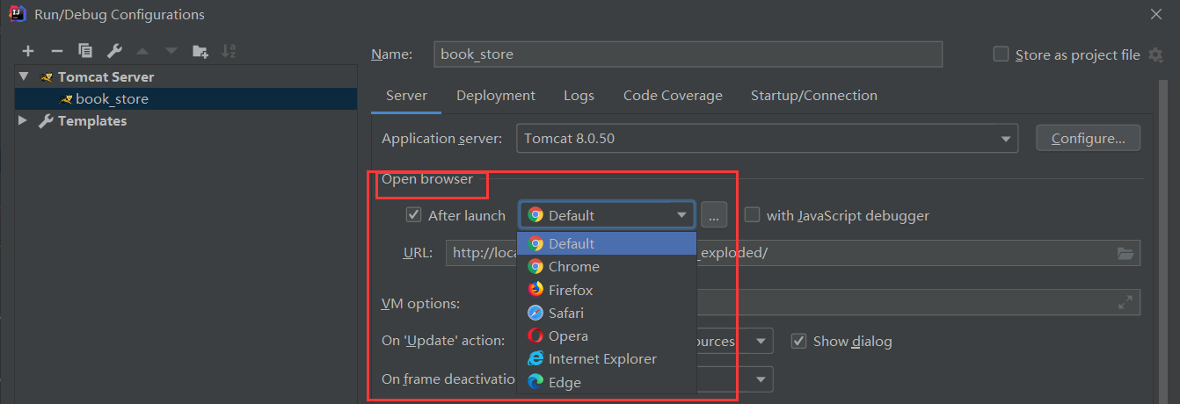Image resolution: width=1180 pixels, height=404 pixels.
Task: Enable with JavaScript debugger option
Action: [752, 214]
